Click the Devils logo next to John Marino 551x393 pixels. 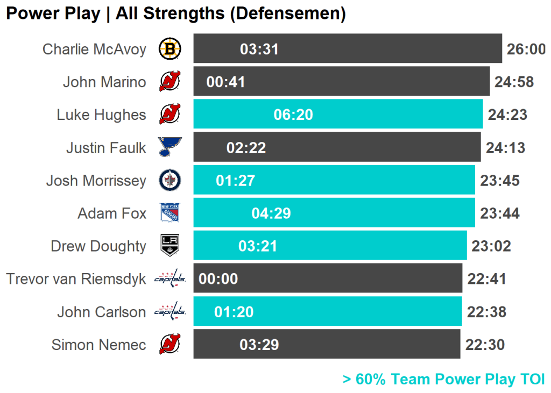(170, 82)
